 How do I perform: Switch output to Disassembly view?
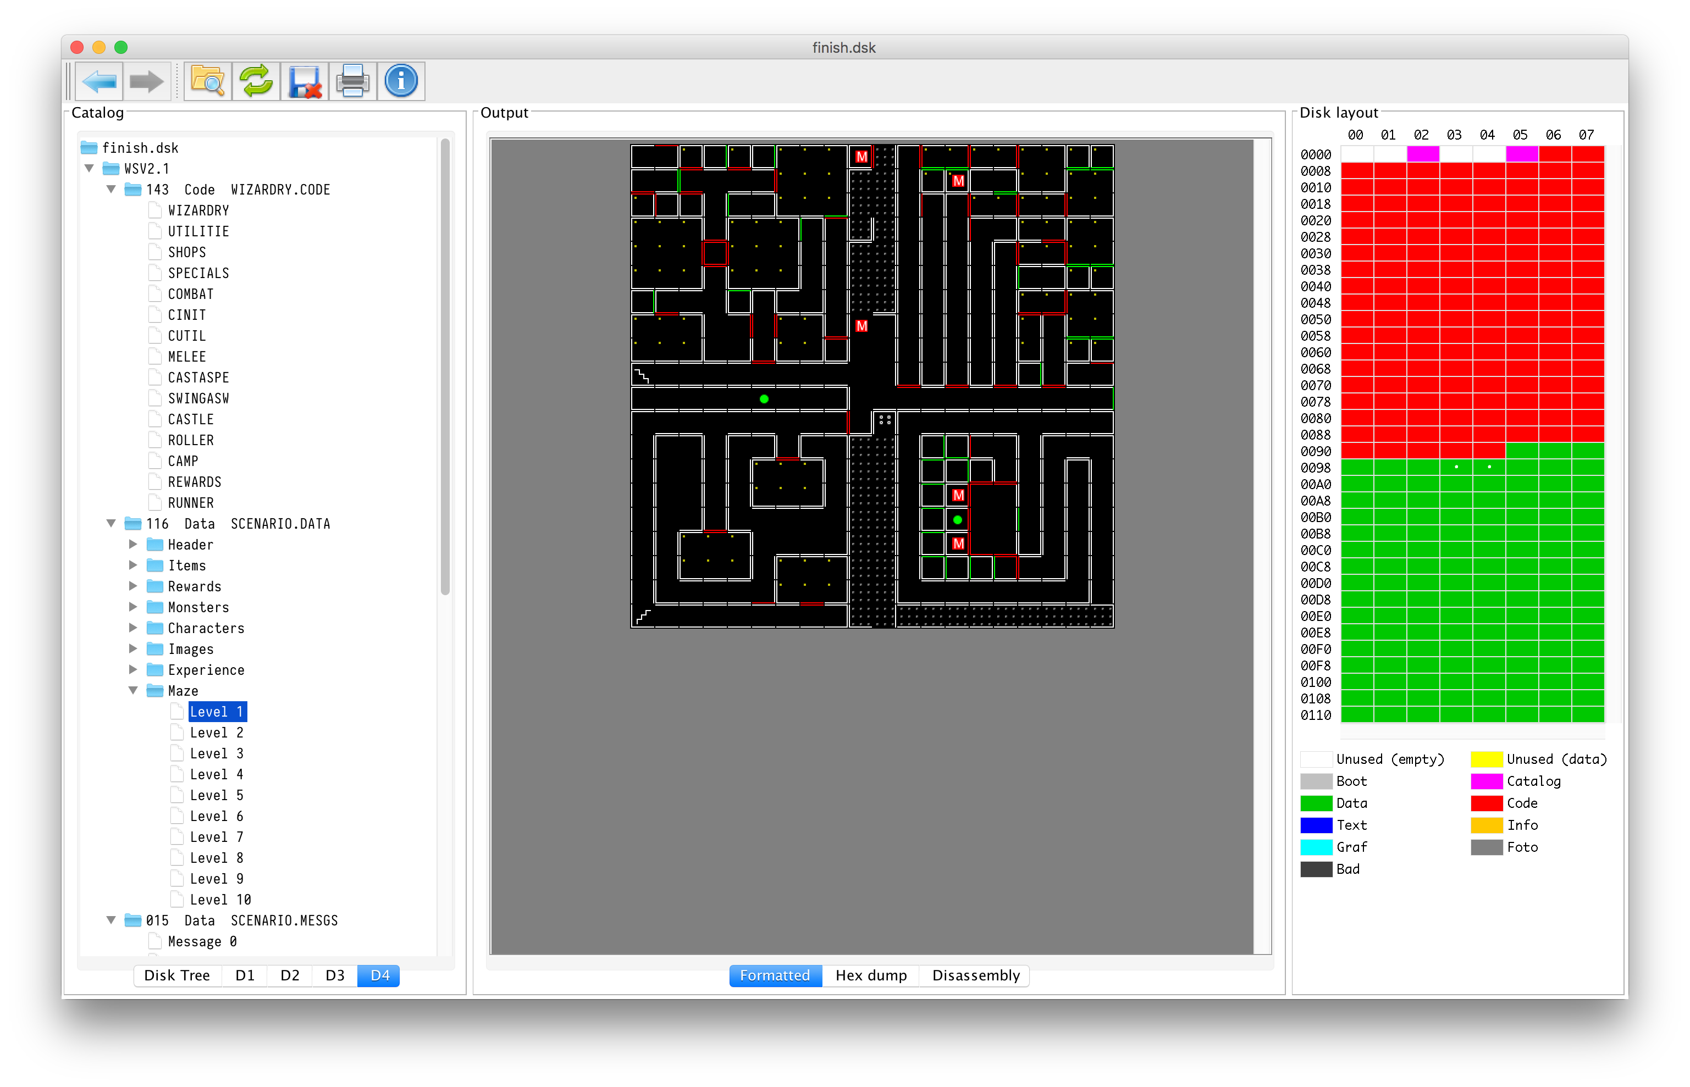[x=976, y=975]
